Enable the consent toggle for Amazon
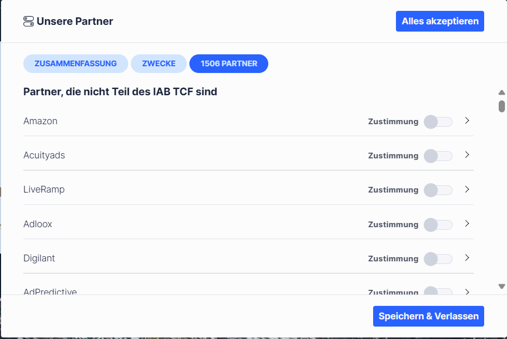This screenshot has width=507, height=339. click(x=437, y=122)
